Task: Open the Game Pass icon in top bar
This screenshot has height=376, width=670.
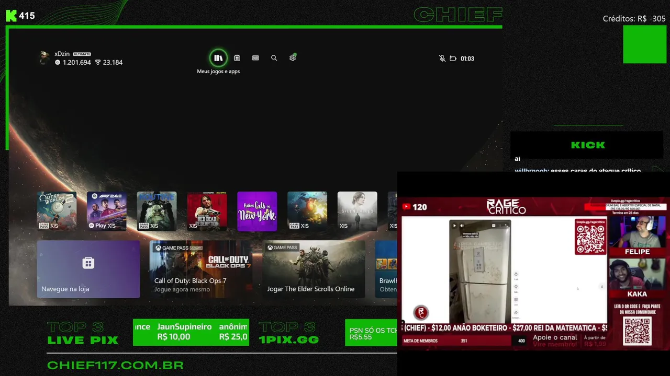Action: [255, 58]
